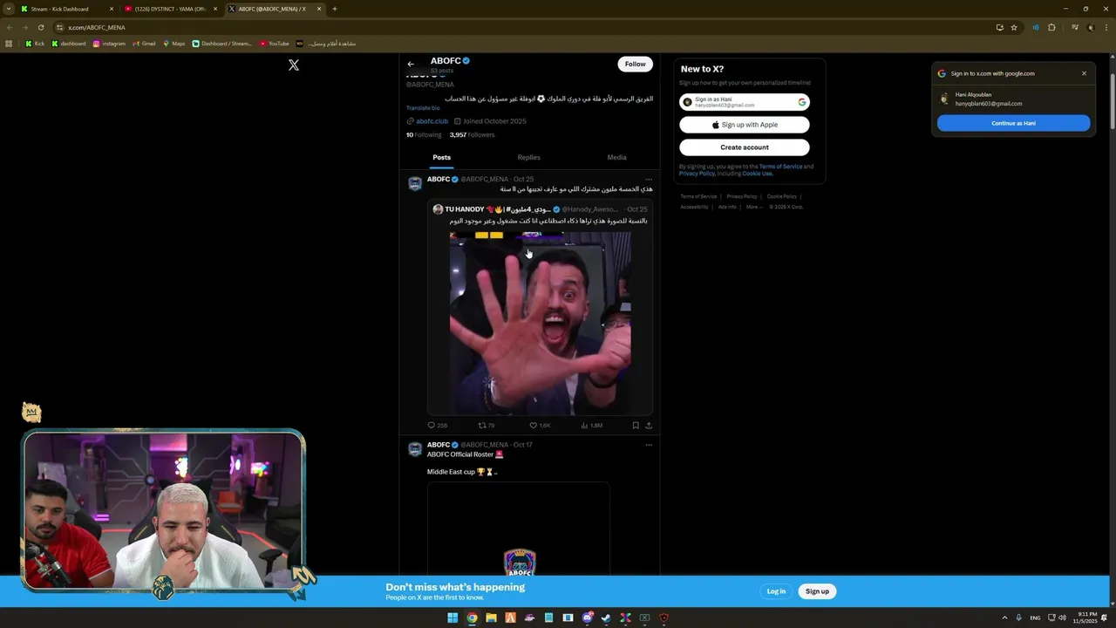This screenshot has width=1116, height=628.
Task: Click Translate bio link
Action: click(x=423, y=108)
